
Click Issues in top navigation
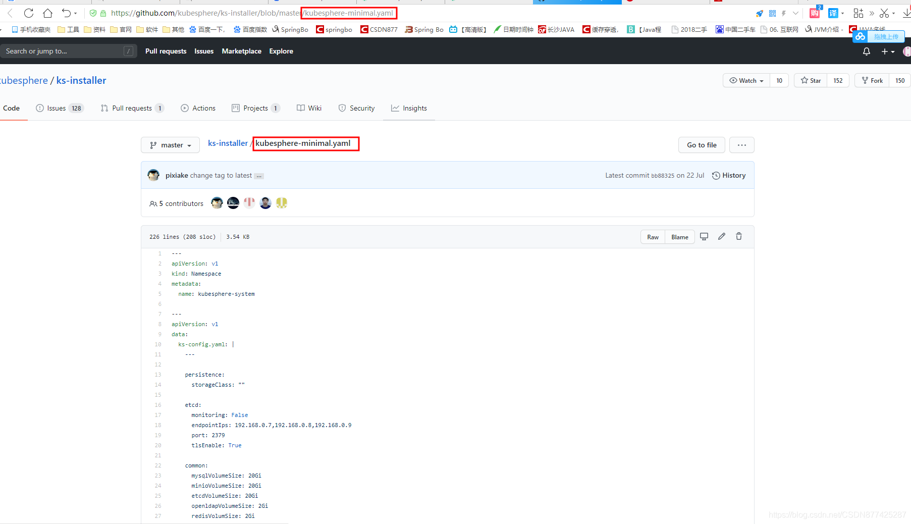204,51
